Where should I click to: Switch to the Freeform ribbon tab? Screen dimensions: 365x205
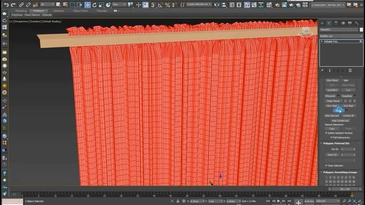coord(38,11)
